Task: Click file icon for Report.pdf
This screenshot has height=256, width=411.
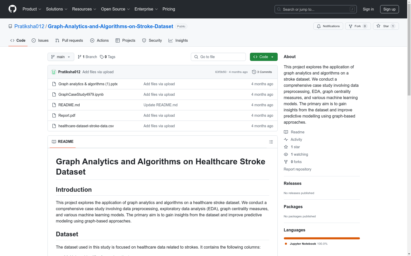Action: pos(54,115)
